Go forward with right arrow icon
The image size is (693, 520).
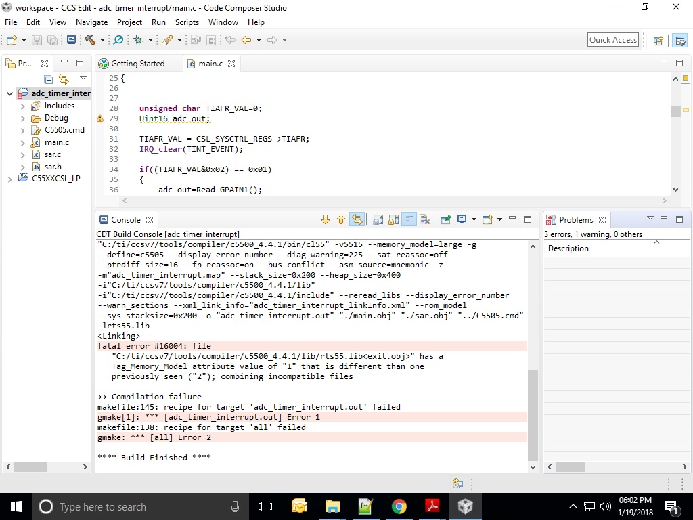[272, 40]
